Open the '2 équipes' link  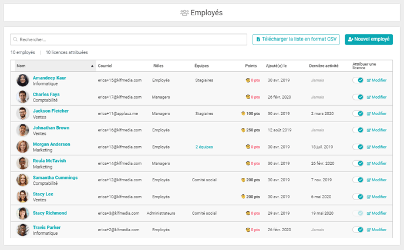point(204,147)
